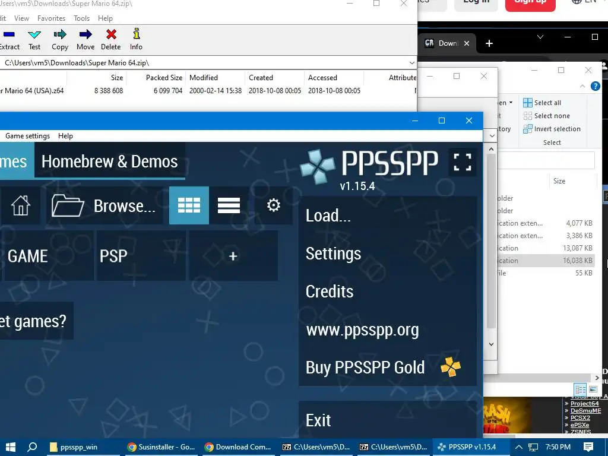Click the vertical scrollbar behind PPSSPP
The height and width of the screenshot is (456, 608).
[491, 241]
